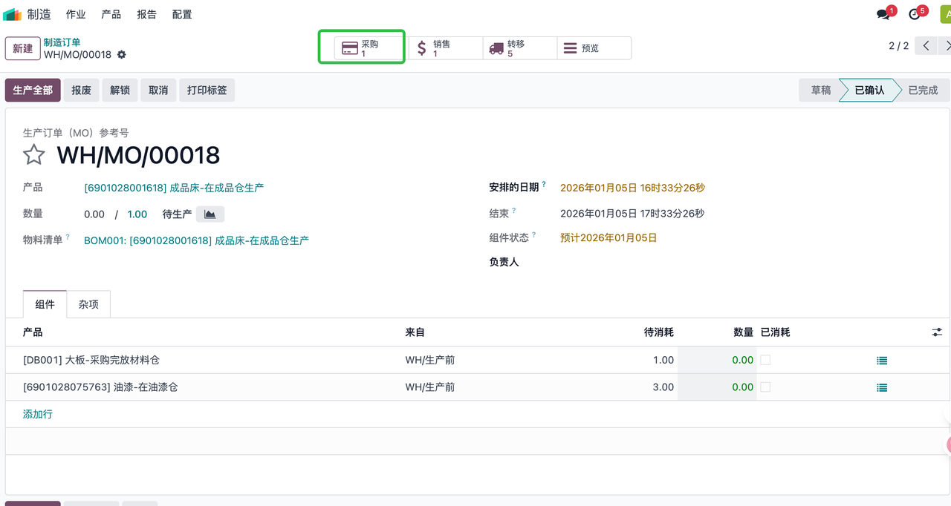The height and width of the screenshot is (506, 951).
Task: Tick the 已消耗 checkbox for 油漆 row
Action: tap(765, 387)
